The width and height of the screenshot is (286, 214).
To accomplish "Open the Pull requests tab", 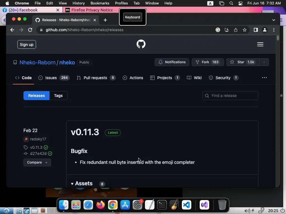I will pos(96,78).
